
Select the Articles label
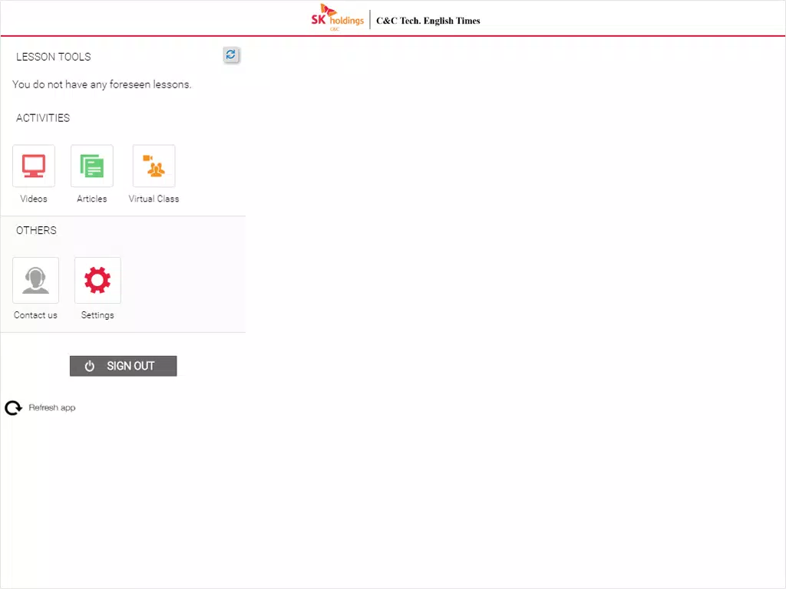coord(92,199)
